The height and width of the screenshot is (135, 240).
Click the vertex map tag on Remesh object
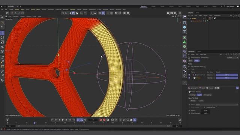pos(210,18)
